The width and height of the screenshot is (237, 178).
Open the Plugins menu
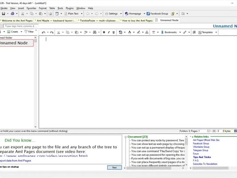coord(70,8)
